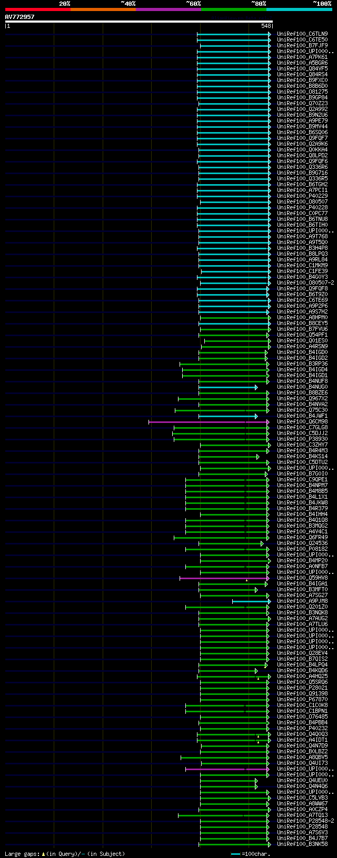337x858 pixels.
Task: Select hit label UniRef100_A8HPM0
Action: click(x=302, y=317)
